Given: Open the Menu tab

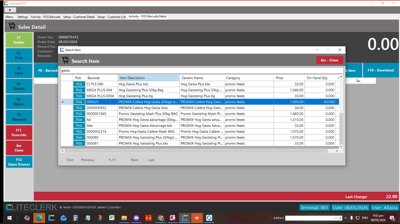Looking at the screenshot, I should (x=9, y=17).
